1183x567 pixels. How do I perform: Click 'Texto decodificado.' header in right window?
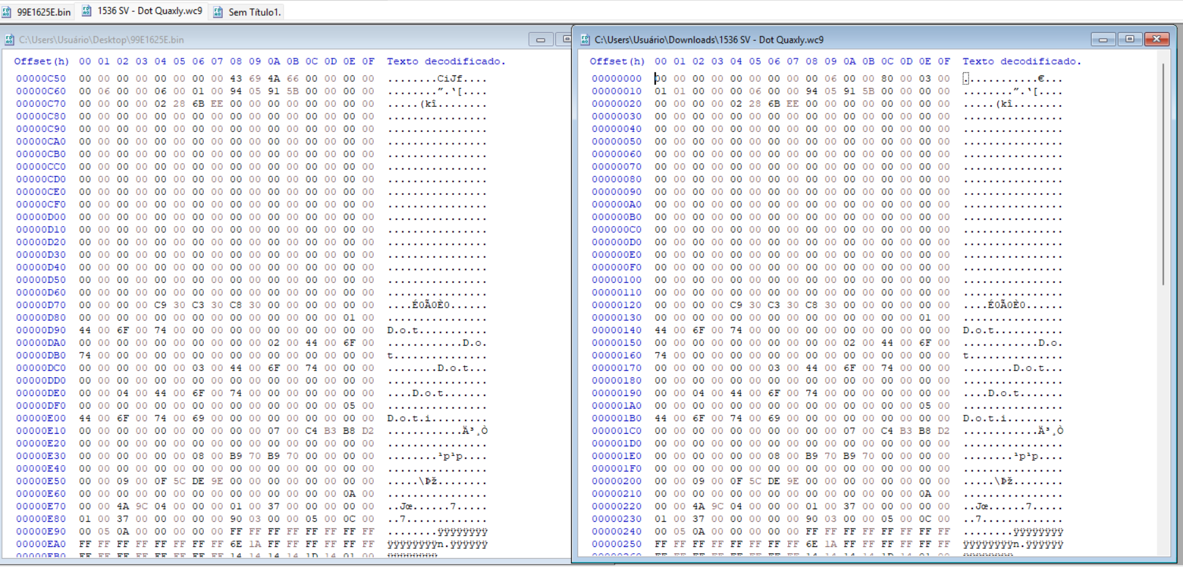(x=1021, y=61)
